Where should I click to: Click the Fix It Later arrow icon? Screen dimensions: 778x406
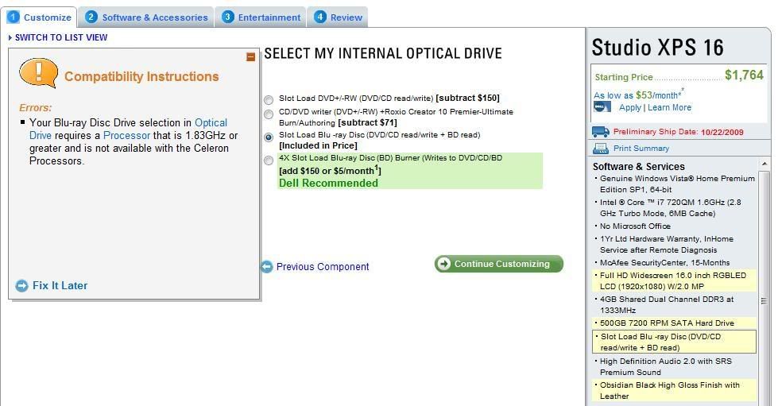(x=21, y=285)
